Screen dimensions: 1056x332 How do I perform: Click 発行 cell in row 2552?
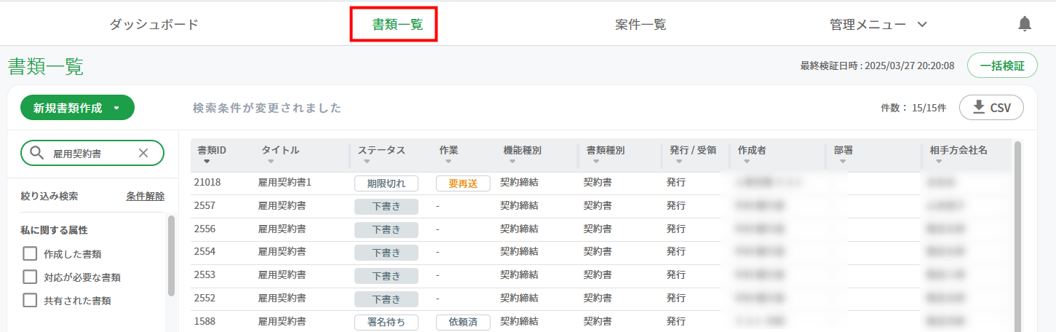coord(676,298)
